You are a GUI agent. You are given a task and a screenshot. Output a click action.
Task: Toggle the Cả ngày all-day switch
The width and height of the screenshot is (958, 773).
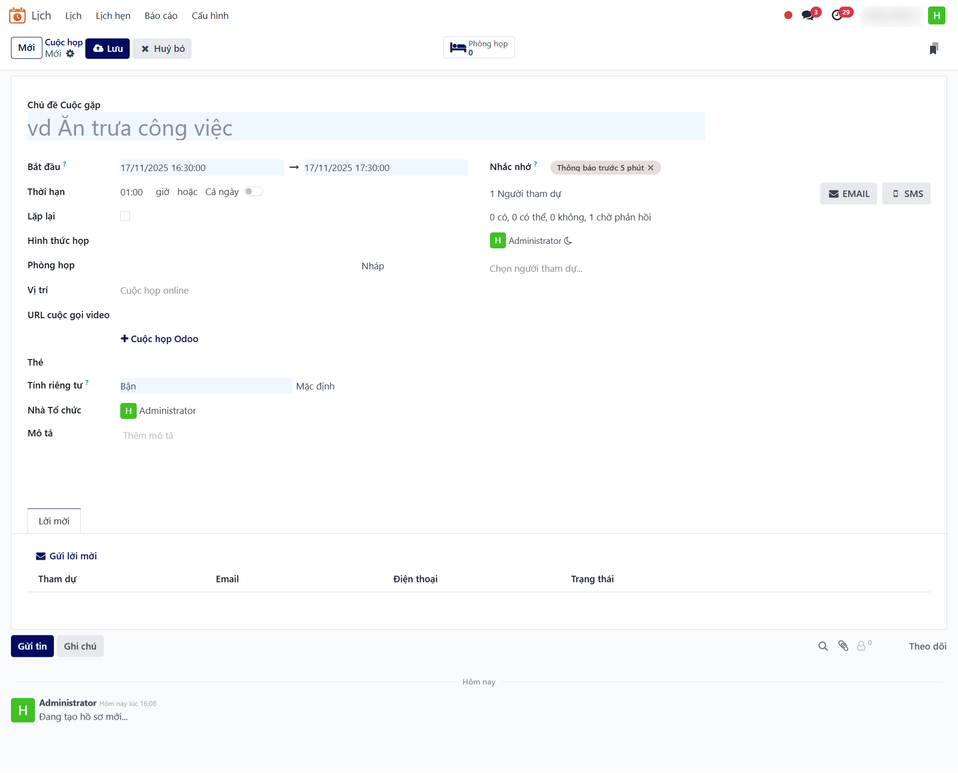click(253, 192)
